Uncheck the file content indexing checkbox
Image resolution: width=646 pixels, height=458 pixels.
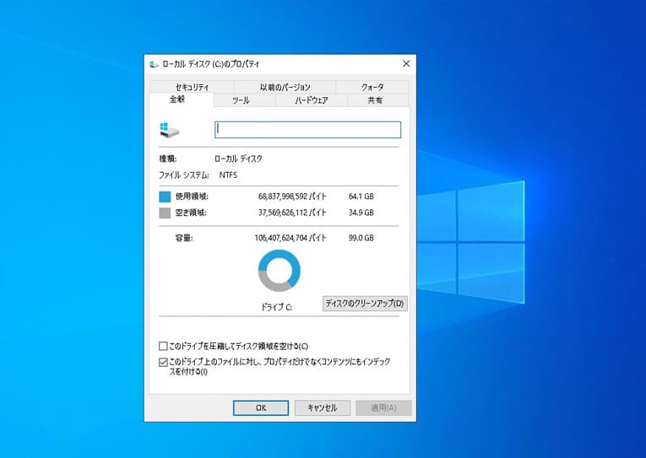[x=164, y=362]
